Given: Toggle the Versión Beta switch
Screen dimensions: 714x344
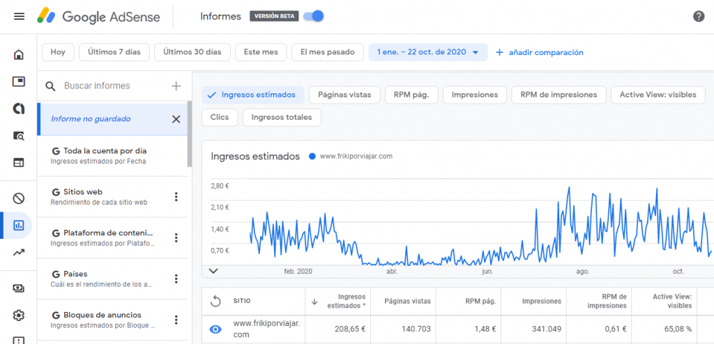Looking at the screenshot, I should 314,17.
